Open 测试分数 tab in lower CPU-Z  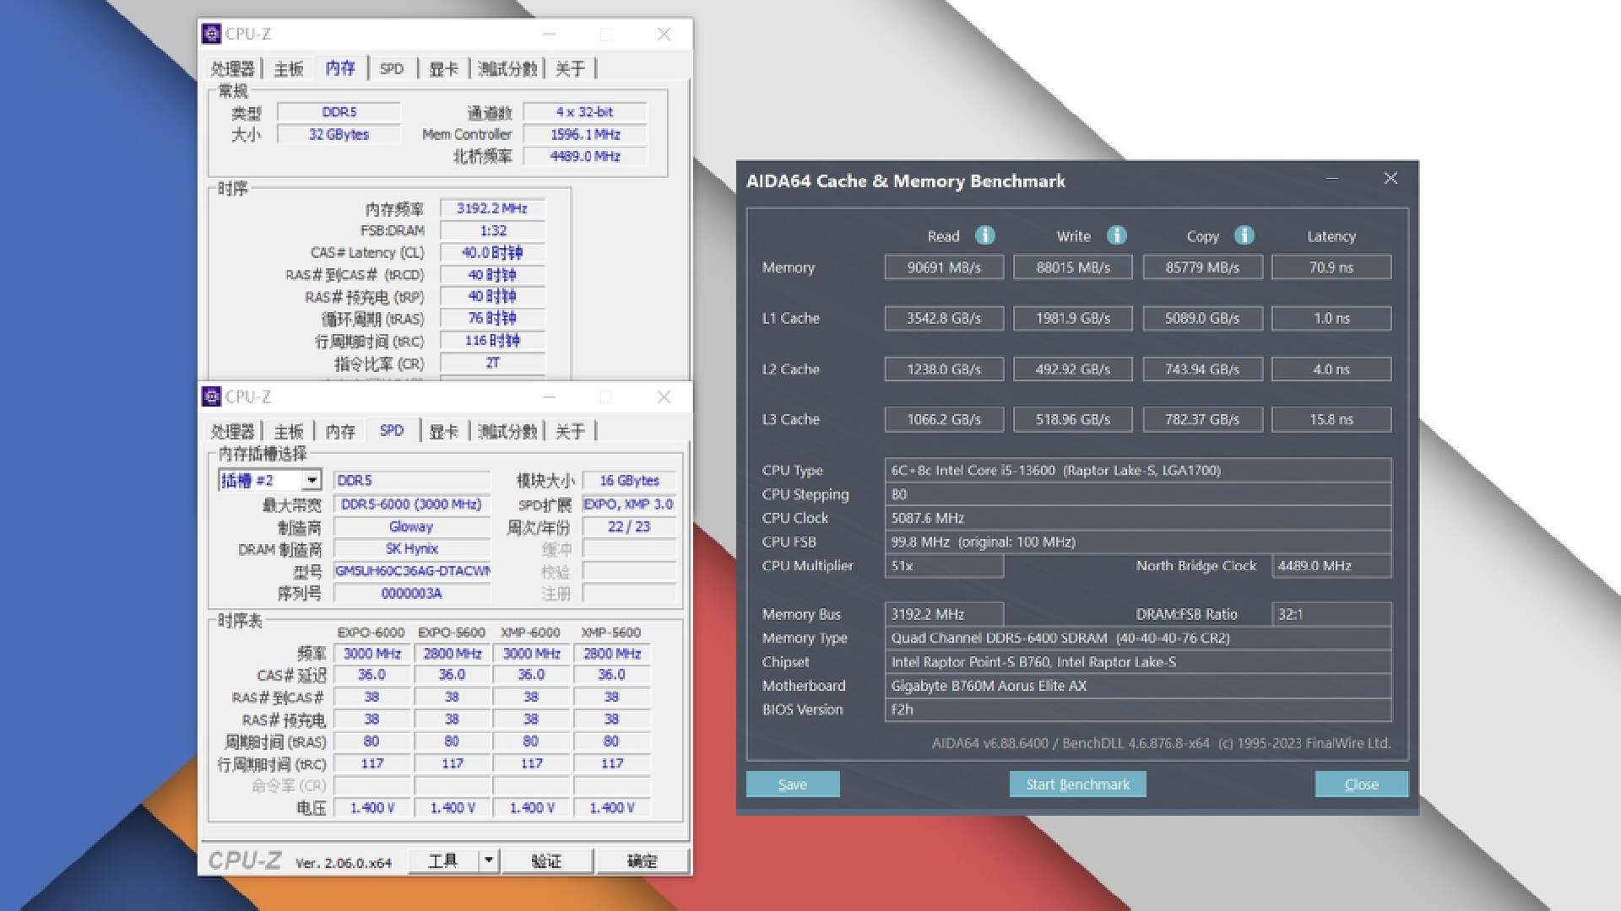pos(507,431)
